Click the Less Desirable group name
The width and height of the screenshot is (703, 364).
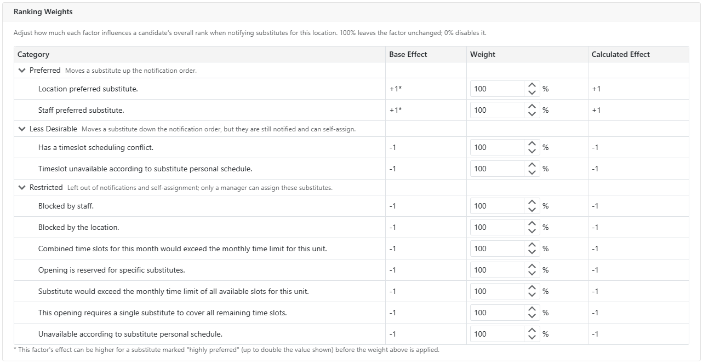coord(54,129)
